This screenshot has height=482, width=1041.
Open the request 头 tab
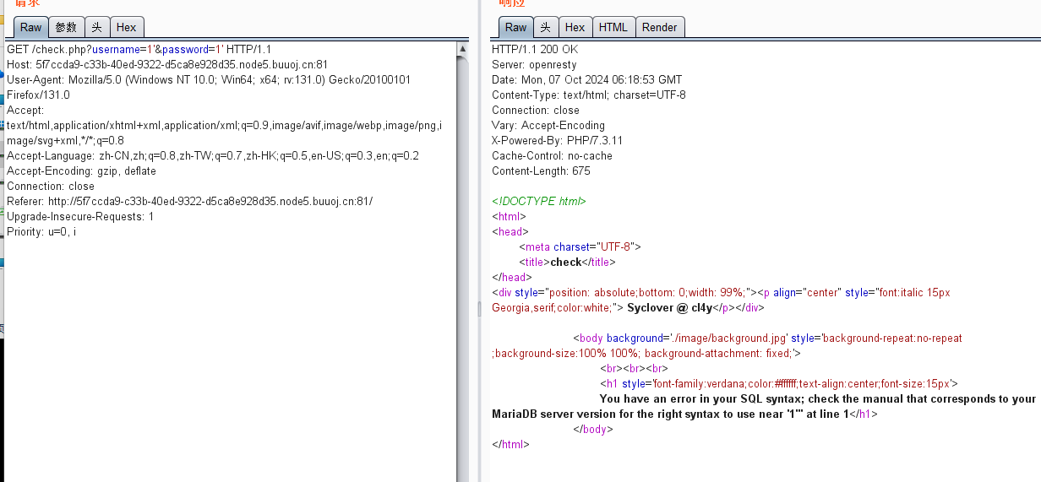pyautogui.click(x=96, y=27)
